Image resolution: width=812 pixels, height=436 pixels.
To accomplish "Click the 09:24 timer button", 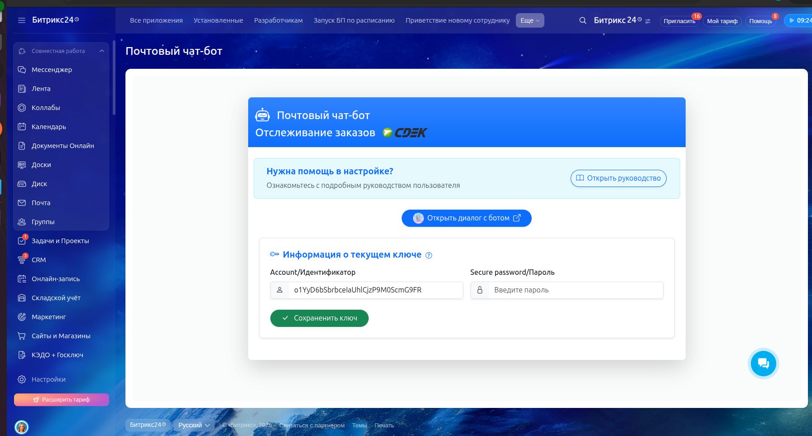I will coord(799,20).
